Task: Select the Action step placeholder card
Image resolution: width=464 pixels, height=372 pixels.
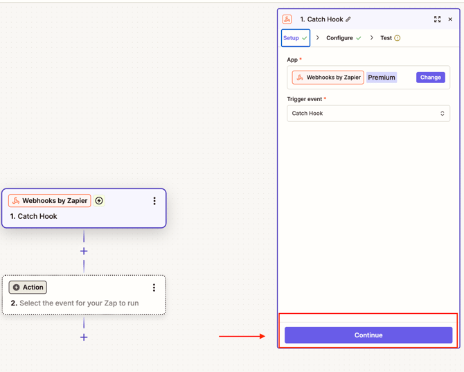Action: tap(84, 295)
